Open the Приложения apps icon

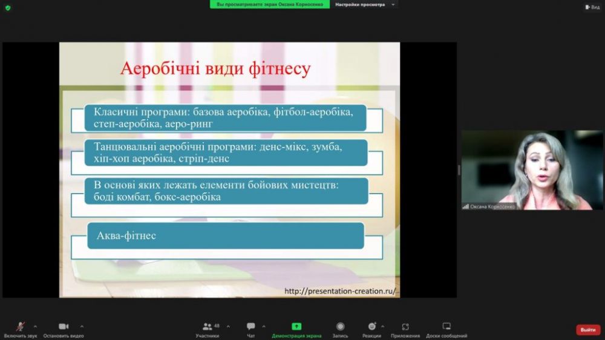coord(405,327)
